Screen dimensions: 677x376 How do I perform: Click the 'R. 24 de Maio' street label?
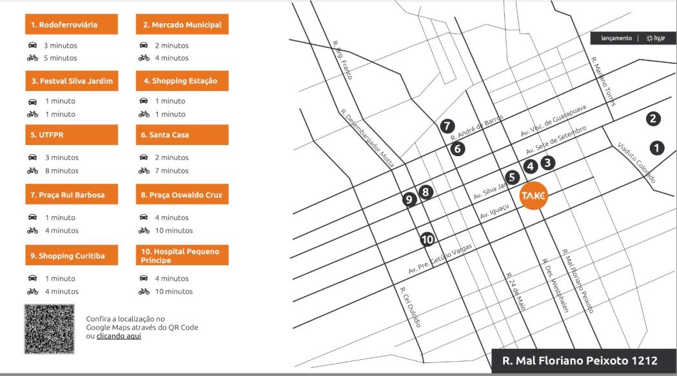point(516,292)
